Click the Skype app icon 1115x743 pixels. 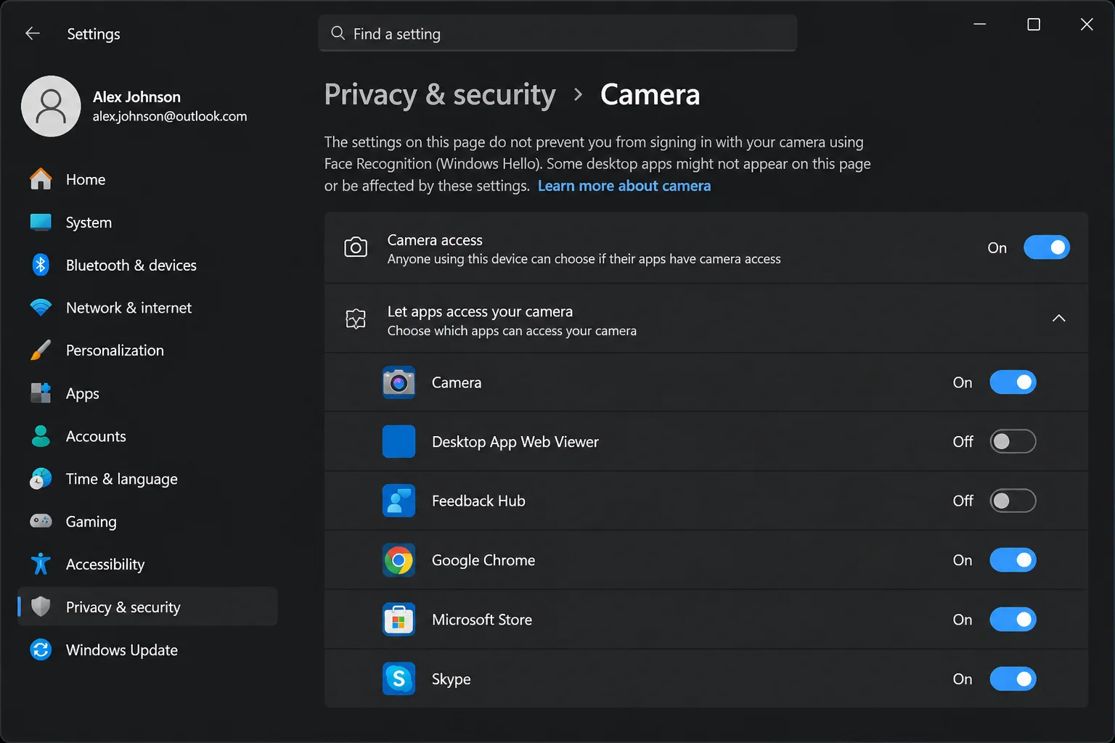click(x=399, y=679)
